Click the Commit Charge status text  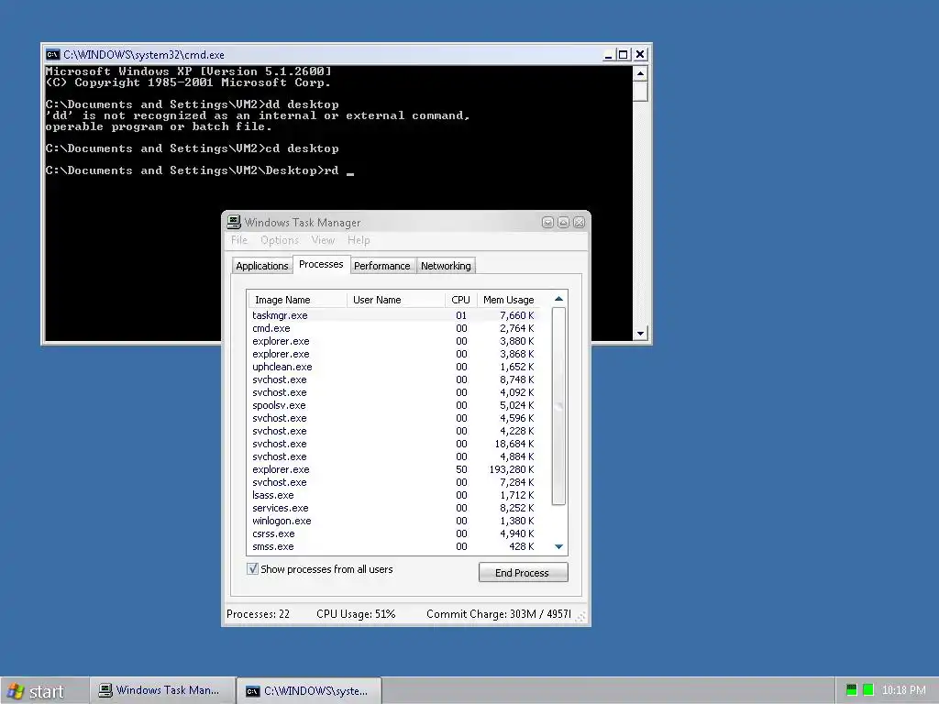click(498, 613)
